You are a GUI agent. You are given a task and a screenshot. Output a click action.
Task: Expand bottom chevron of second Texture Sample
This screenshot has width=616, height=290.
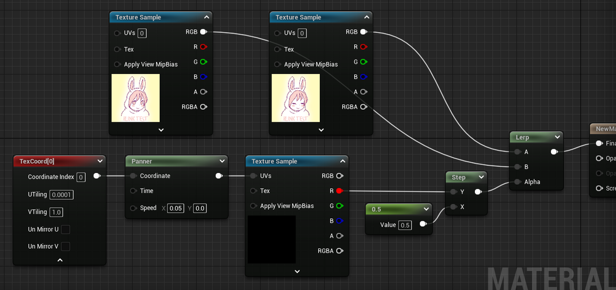tap(321, 130)
